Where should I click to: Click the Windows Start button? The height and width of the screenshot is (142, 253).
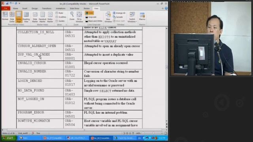(x=9, y=138)
